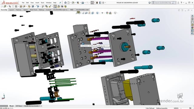Switch to the 3D Views tab

pyautogui.click(x=19, y=106)
